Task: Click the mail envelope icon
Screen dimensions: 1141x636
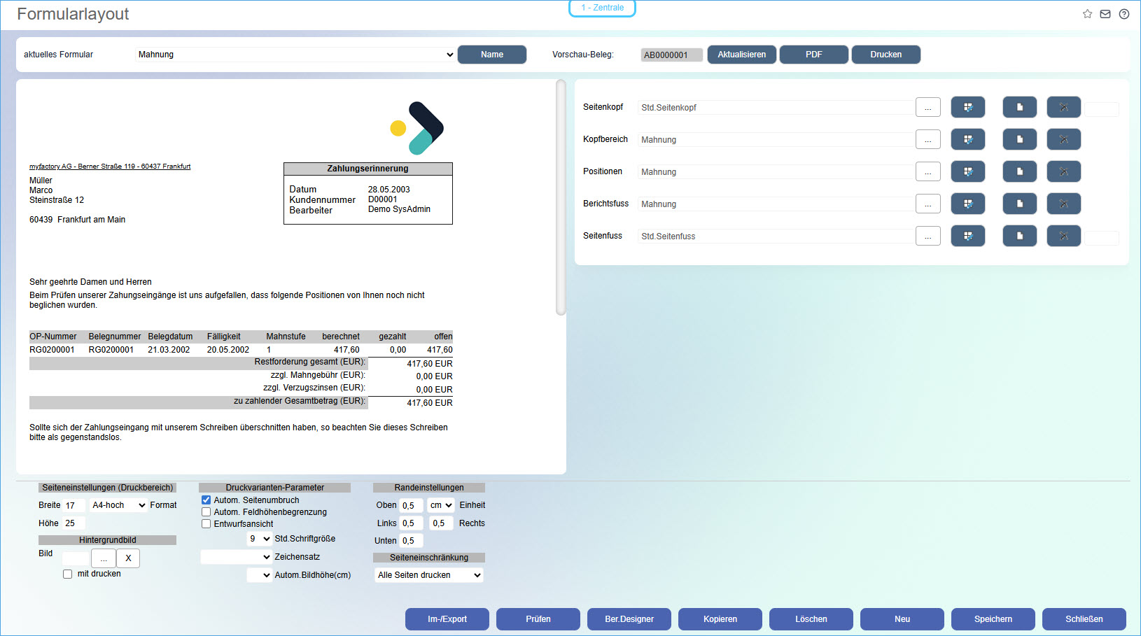Action: pos(1105,14)
